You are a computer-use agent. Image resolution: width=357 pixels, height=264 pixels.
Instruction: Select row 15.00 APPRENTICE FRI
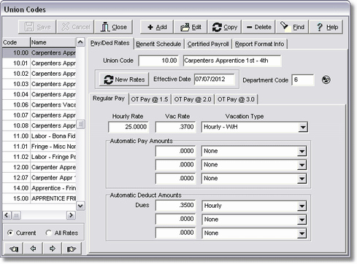coord(39,198)
